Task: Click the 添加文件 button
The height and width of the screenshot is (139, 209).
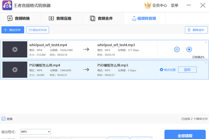Action: 13,30
